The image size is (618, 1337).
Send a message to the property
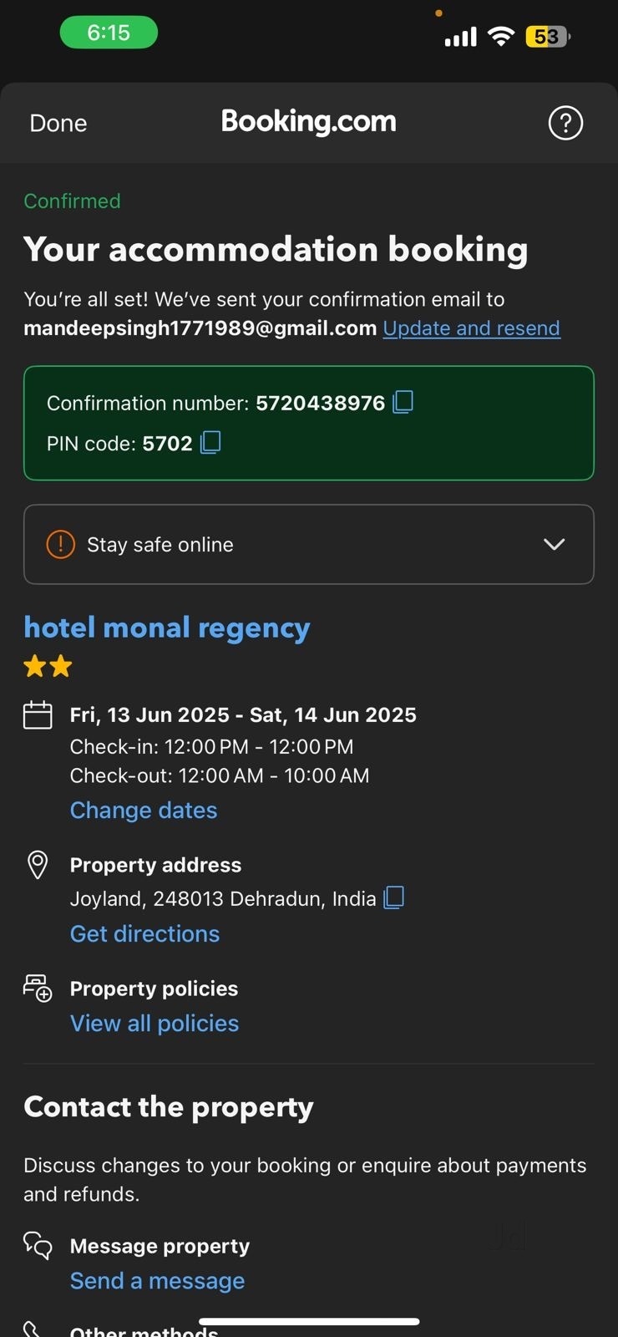pyautogui.click(x=157, y=1280)
